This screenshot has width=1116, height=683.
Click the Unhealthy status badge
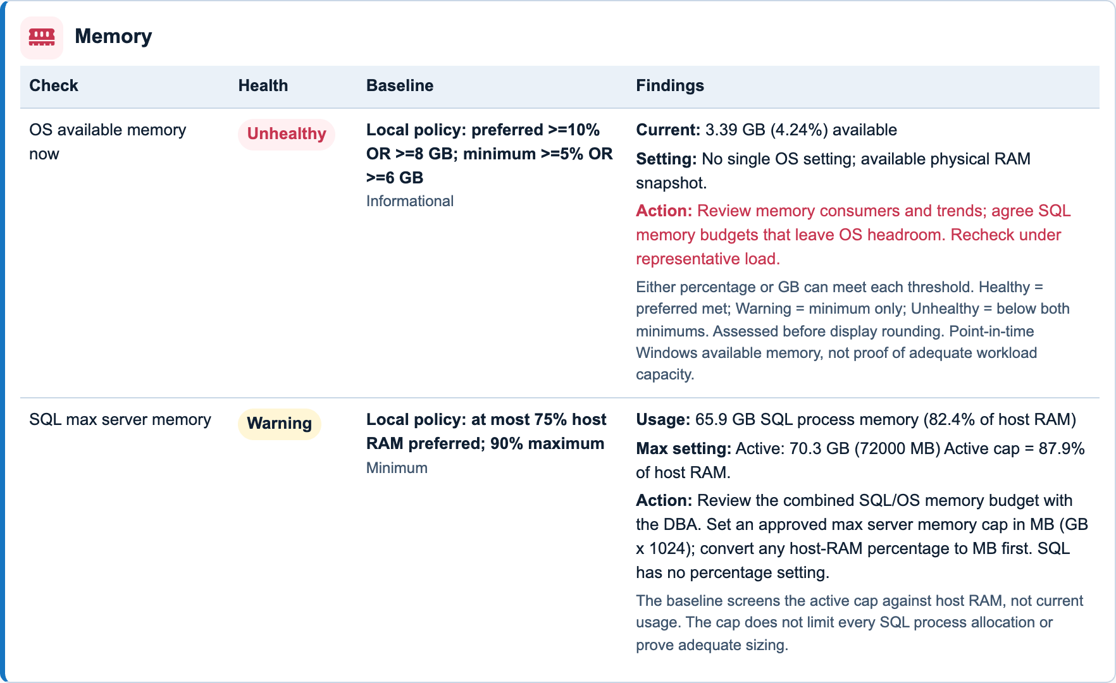click(x=287, y=134)
